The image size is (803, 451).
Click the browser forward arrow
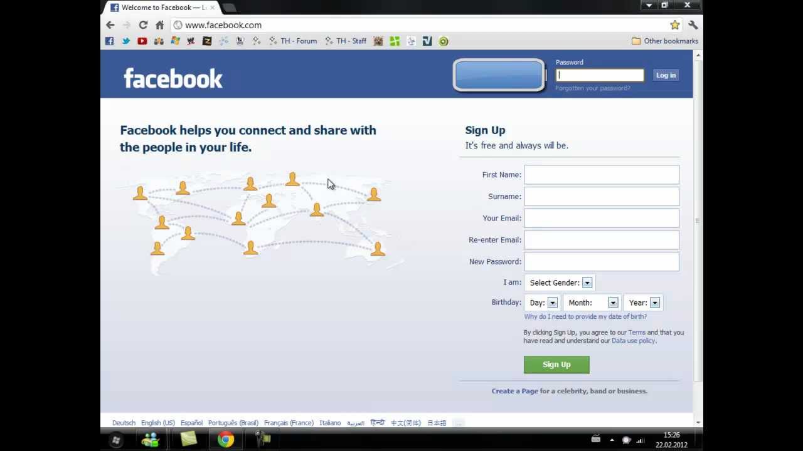click(x=127, y=25)
